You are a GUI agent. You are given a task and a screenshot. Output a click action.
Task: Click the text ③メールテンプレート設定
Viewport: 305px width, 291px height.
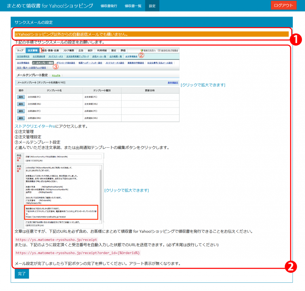tap(38, 142)
